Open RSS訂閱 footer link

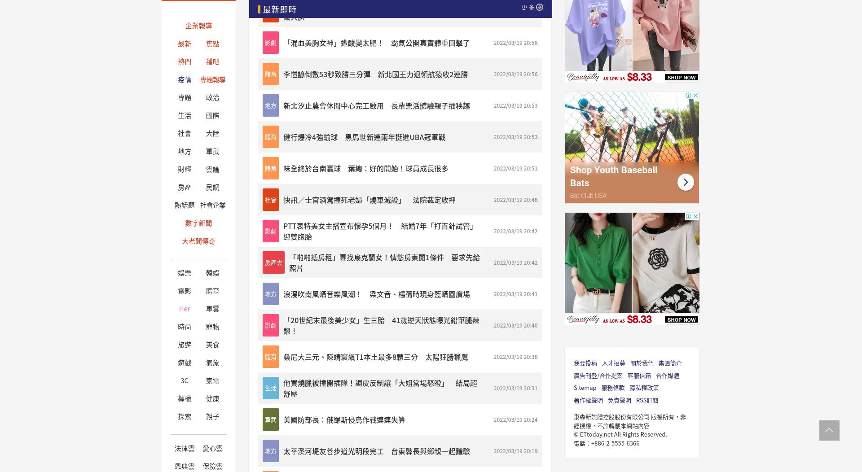pos(647,400)
